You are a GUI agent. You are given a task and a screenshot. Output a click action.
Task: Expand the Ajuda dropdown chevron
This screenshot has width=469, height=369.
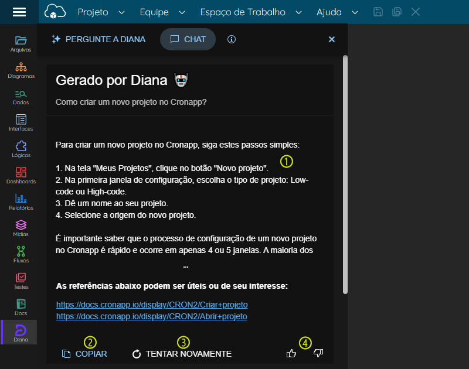(x=355, y=12)
